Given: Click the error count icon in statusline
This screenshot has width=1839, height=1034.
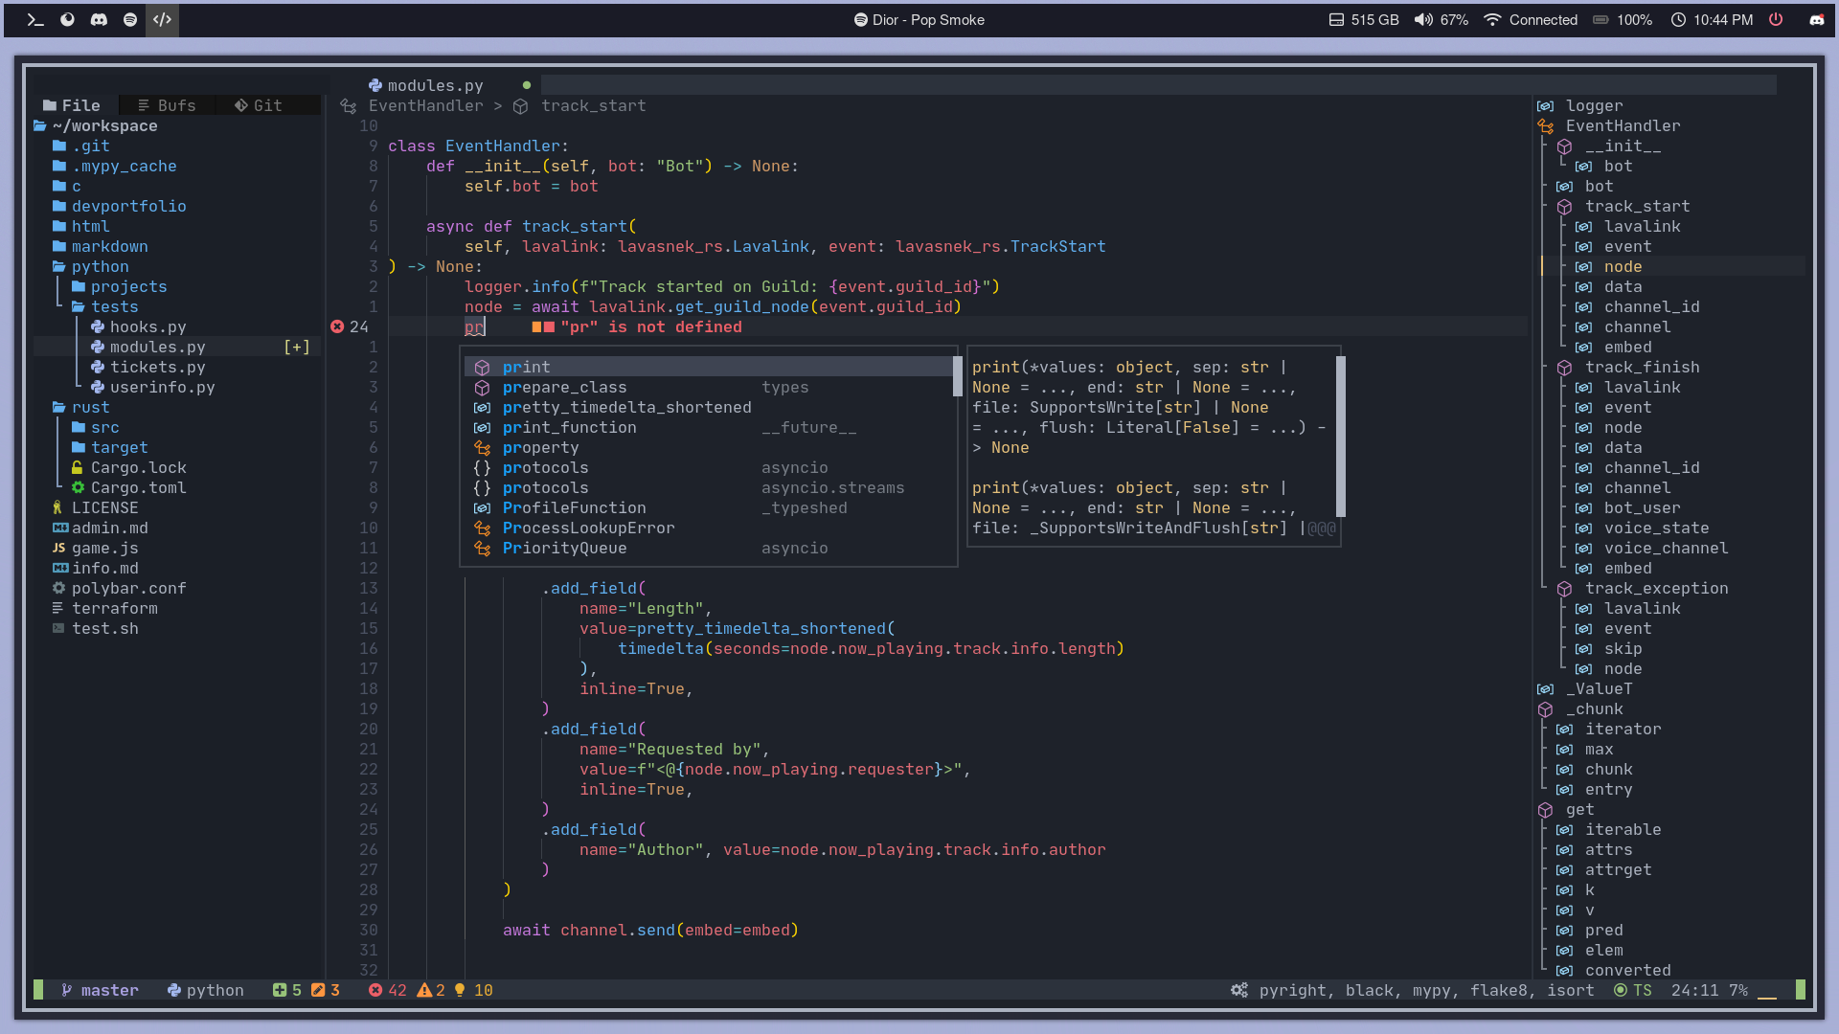Looking at the screenshot, I should point(375,990).
